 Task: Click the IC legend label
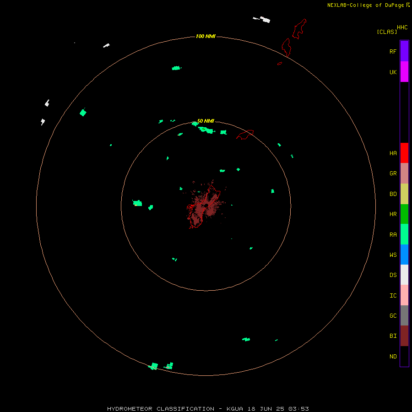[x=393, y=296]
